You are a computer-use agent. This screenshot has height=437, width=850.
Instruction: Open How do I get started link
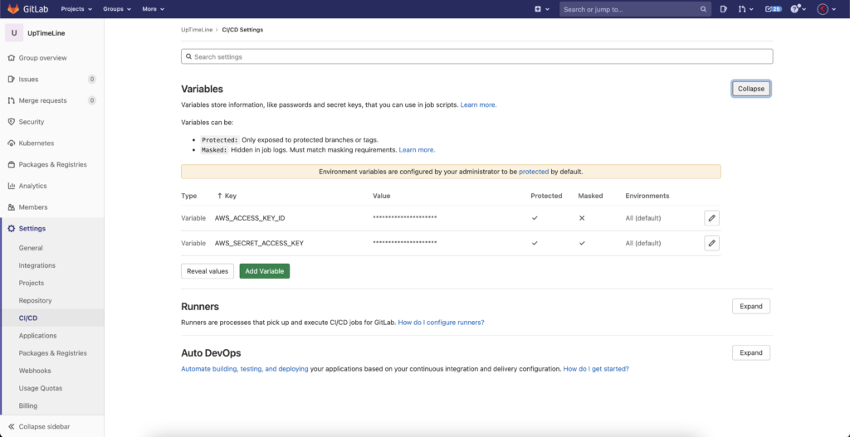[x=596, y=369]
